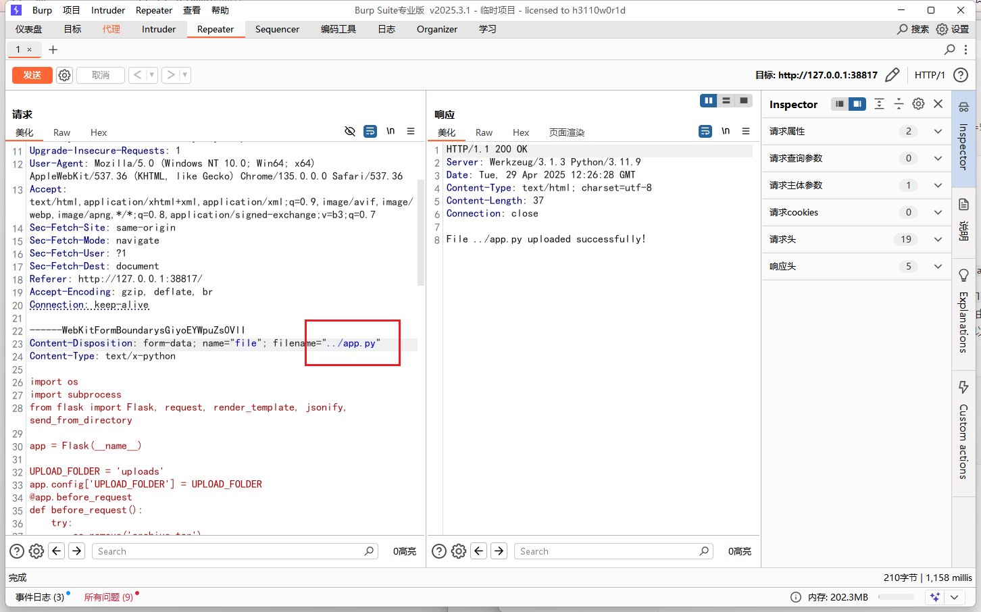Open history dropdown beside the forward arrow
Screen dimensions: 981x612
[x=185, y=75]
